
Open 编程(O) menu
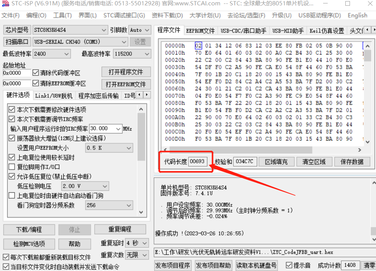(x=36, y=16)
